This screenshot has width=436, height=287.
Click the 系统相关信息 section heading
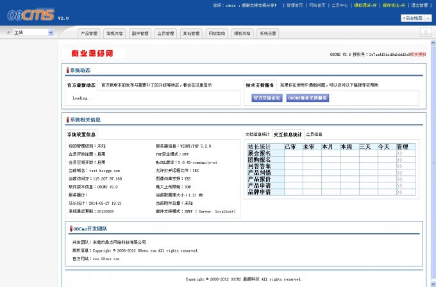(85, 119)
